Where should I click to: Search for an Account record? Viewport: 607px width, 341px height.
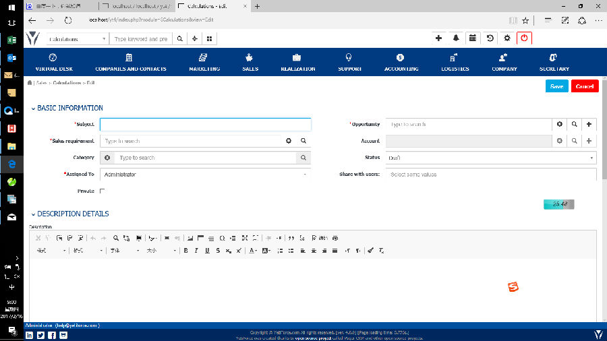click(x=574, y=141)
